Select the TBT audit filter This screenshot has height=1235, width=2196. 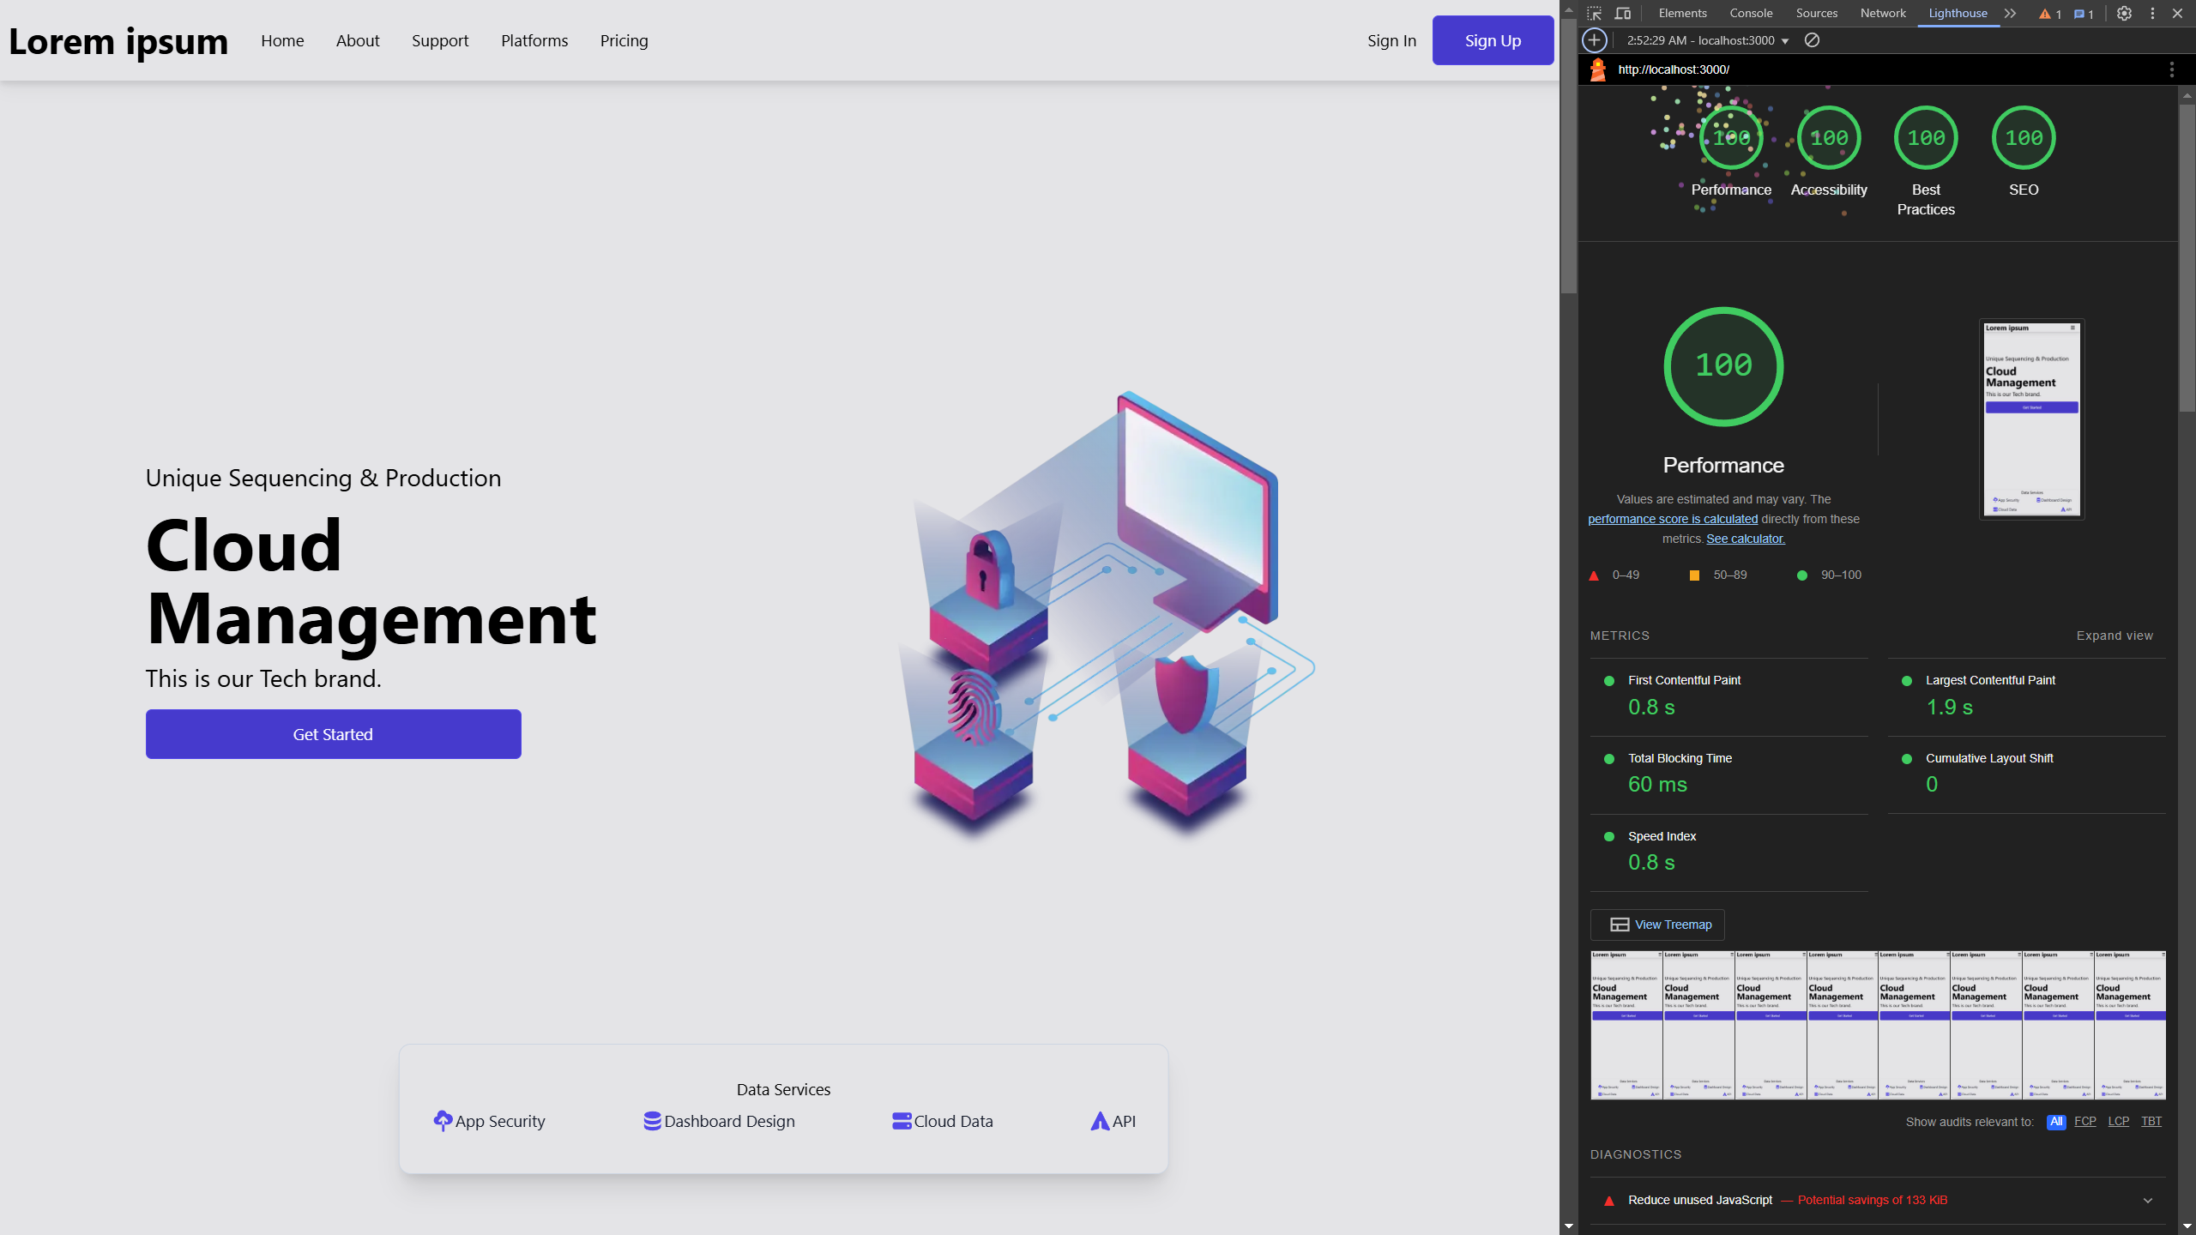click(2151, 1122)
